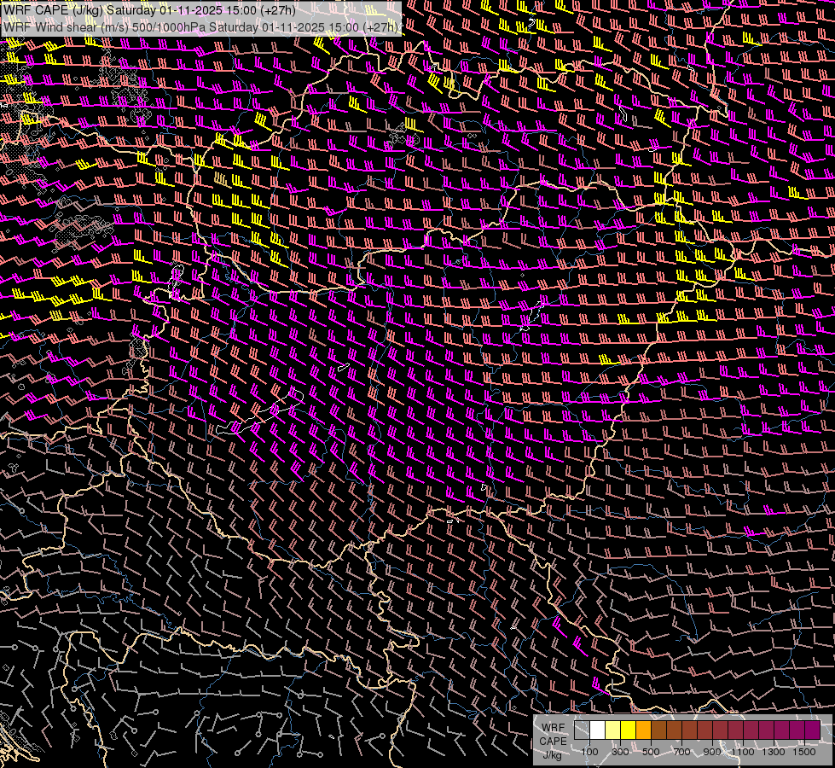The width and height of the screenshot is (835, 768).
Task: Click the WRF Wind shear title line
Action: point(200,27)
